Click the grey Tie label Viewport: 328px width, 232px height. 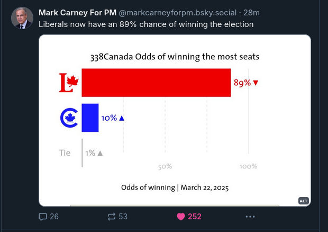65,153
